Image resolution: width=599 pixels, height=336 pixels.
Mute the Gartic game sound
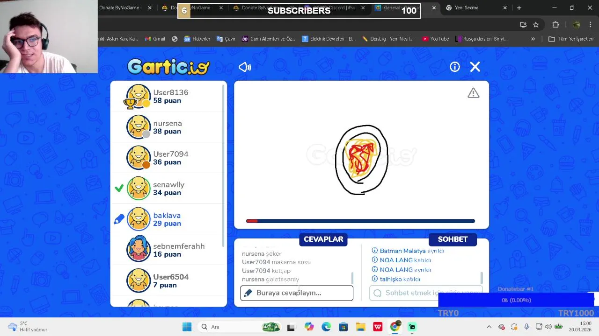pyautogui.click(x=245, y=67)
